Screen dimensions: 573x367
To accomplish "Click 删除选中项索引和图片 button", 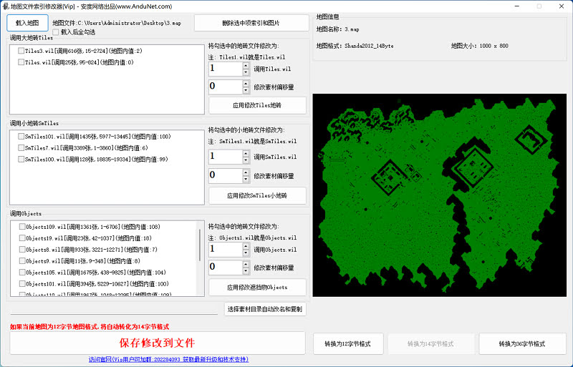I will tap(251, 23).
